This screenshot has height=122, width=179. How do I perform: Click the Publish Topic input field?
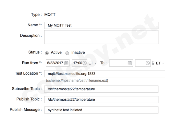click(x=101, y=99)
